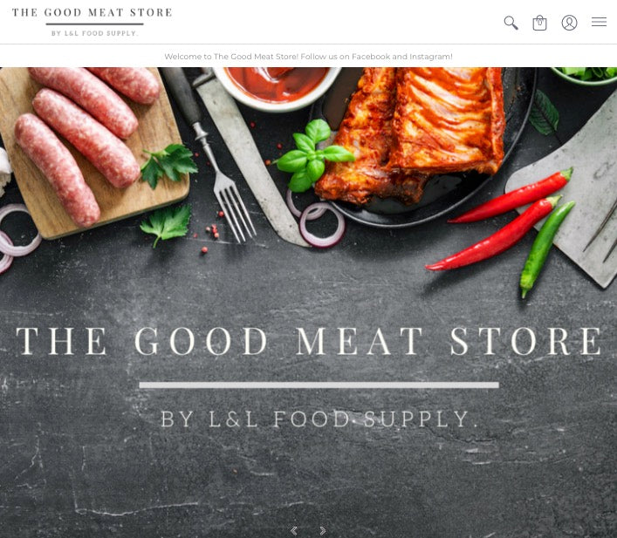617x538 pixels.
Task: Click the welcome announcement bar text
Action: [x=309, y=56]
